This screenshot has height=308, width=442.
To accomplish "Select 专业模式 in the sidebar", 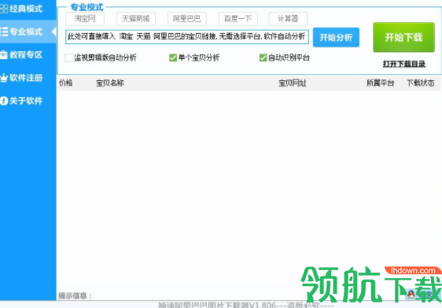I will tap(28, 32).
